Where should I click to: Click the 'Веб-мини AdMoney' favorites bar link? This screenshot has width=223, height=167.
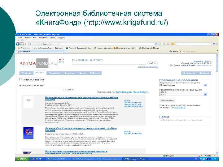[x=150, y=48]
